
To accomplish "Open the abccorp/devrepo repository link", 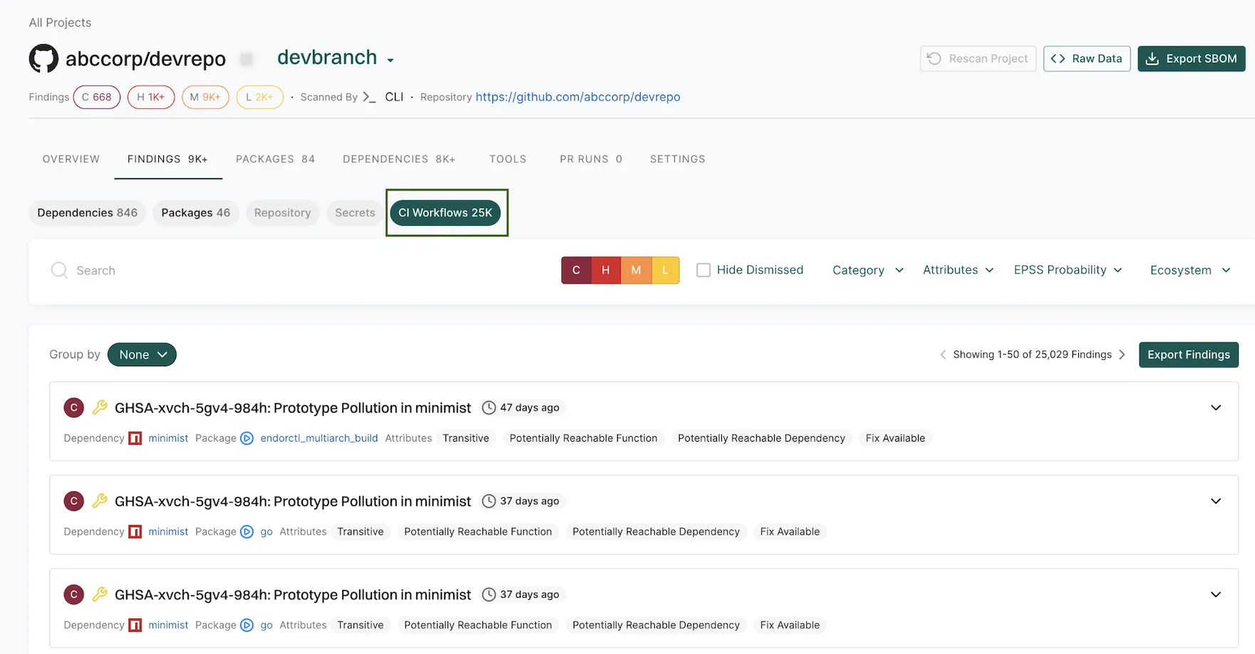I will tap(577, 97).
